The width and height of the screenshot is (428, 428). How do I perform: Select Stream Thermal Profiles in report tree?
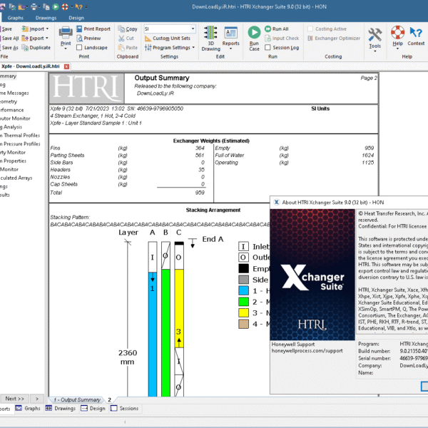(20, 136)
